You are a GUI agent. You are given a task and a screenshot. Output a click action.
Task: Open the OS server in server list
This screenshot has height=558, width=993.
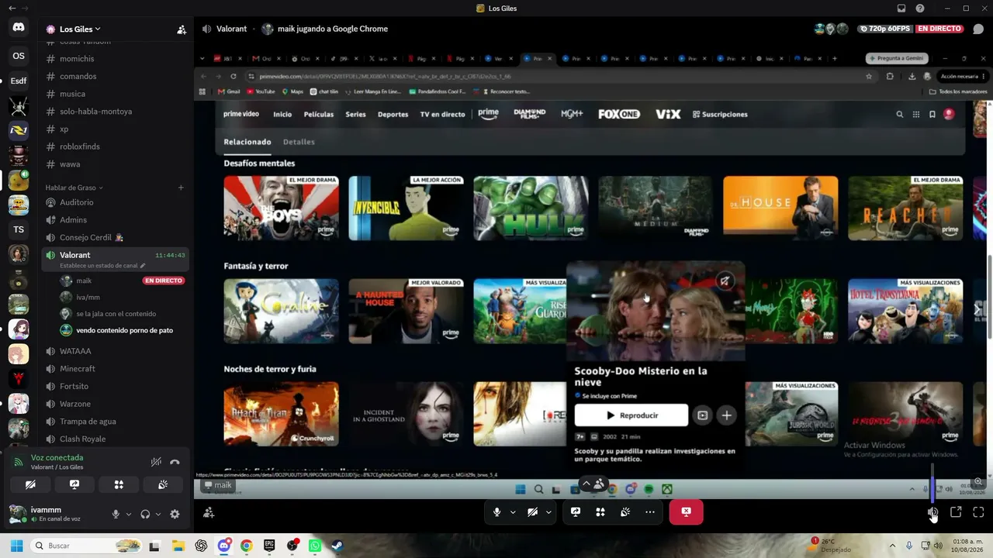(x=19, y=56)
